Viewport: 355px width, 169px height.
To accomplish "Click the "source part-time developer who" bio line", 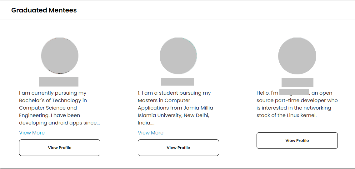I will [x=297, y=100].
